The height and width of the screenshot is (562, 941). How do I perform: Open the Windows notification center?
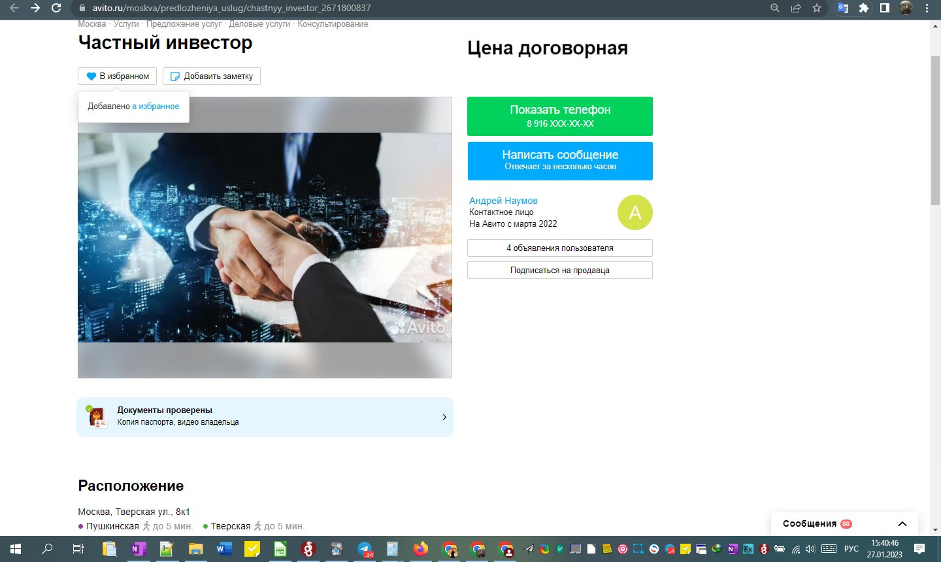pos(919,549)
